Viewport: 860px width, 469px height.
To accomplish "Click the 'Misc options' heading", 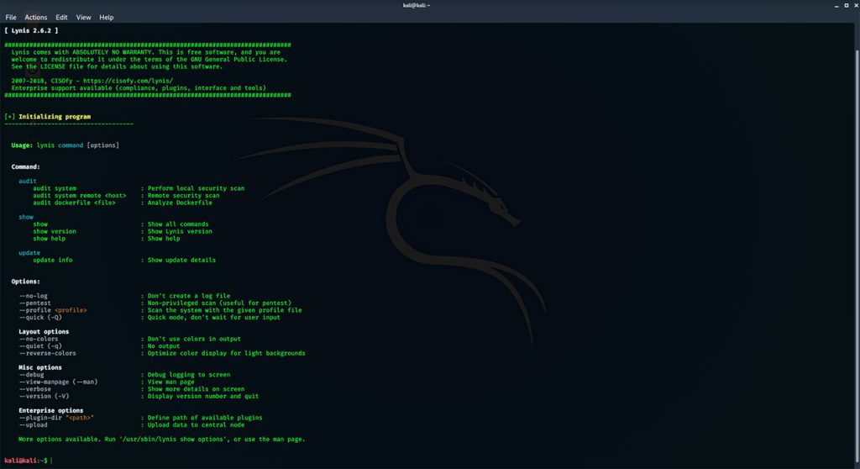I will (x=40, y=367).
